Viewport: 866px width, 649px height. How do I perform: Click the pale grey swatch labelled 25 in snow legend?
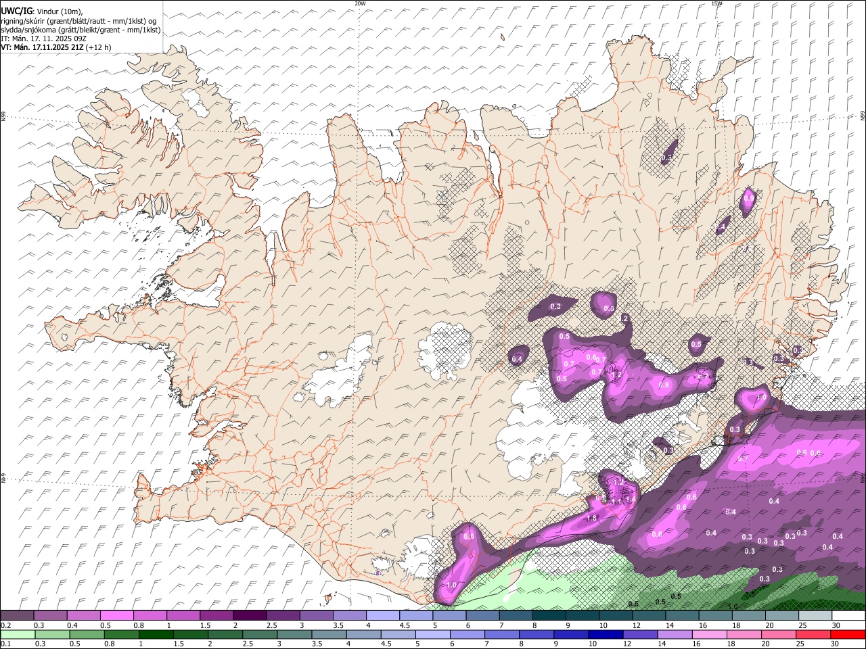pos(815,616)
